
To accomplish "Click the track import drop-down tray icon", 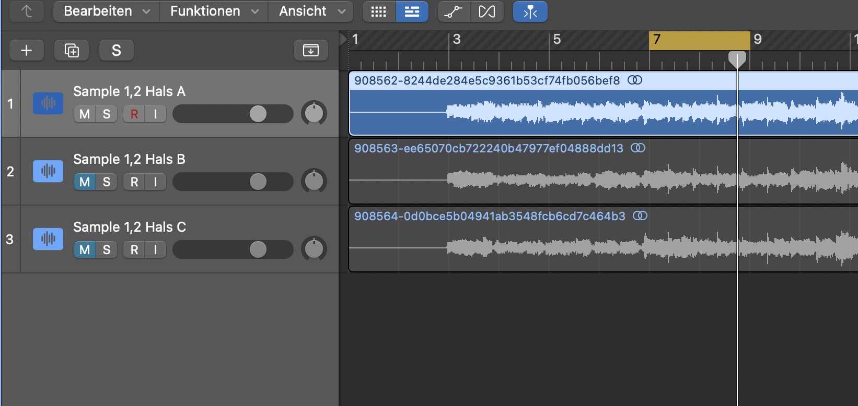I will [x=311, y=50].
